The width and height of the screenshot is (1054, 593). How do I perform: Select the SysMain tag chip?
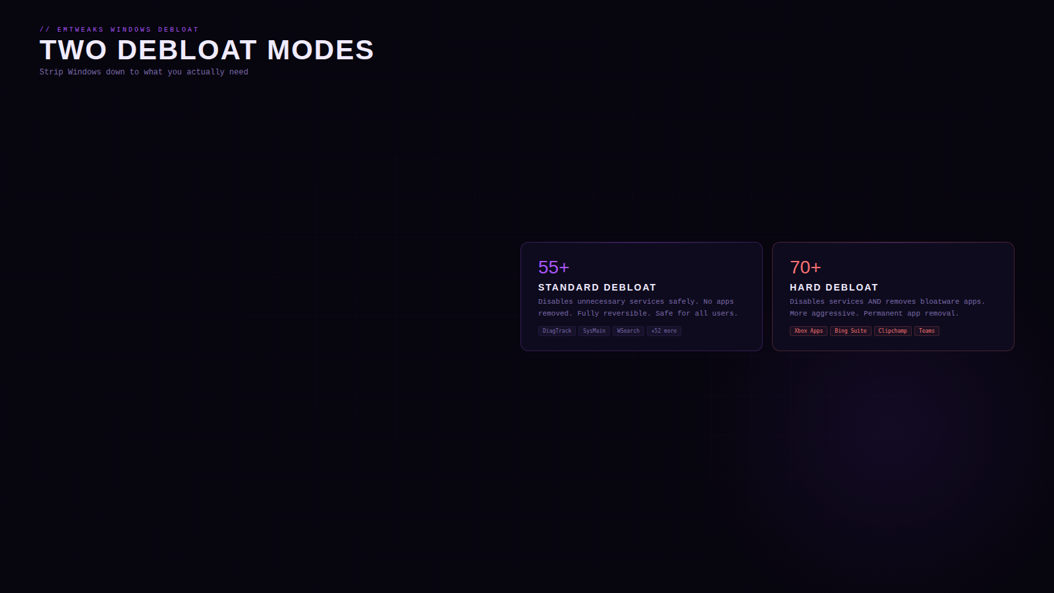[x=594, y=331]
